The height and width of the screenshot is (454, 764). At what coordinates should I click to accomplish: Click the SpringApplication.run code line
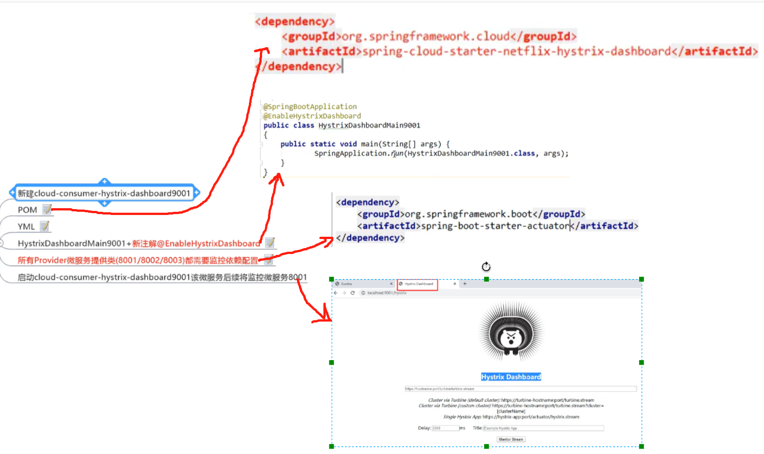(x=442, y=153)
